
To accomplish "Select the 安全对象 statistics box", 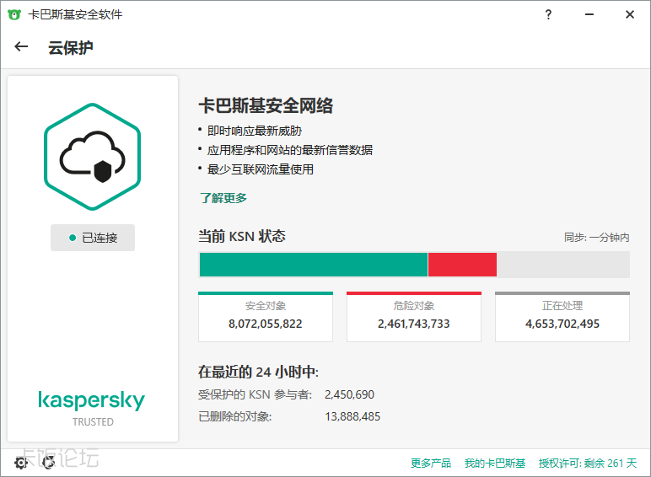I will click(x=266, y=317).
